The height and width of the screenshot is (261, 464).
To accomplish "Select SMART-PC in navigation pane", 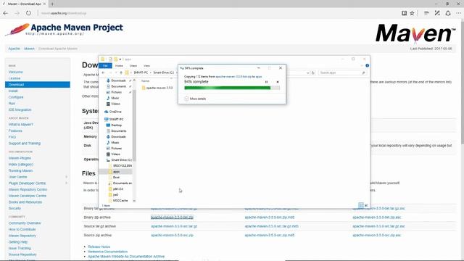I will pos(114,119).
